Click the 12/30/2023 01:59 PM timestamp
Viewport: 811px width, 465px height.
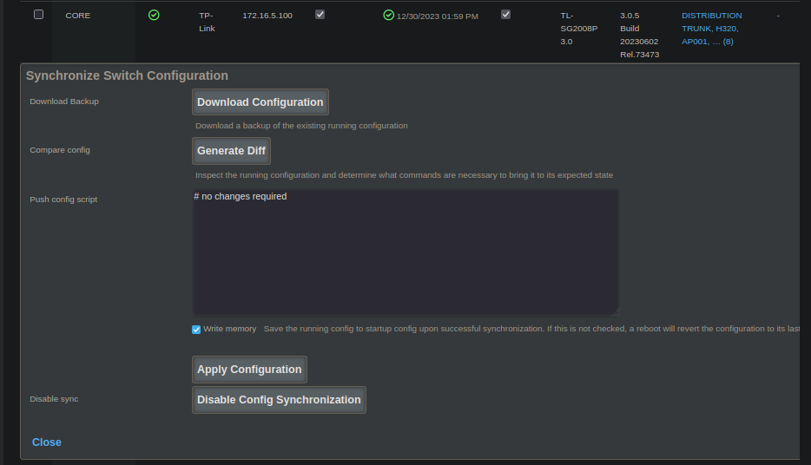point(437,16)
